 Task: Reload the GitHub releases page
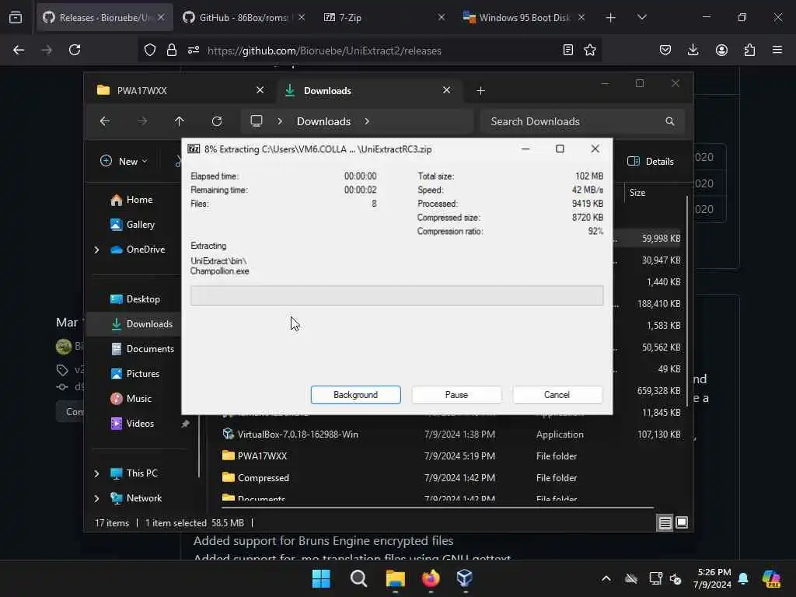coord(75,50)
